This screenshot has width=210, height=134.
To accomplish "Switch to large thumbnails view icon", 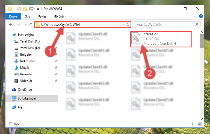I will (x=200, y=124).
